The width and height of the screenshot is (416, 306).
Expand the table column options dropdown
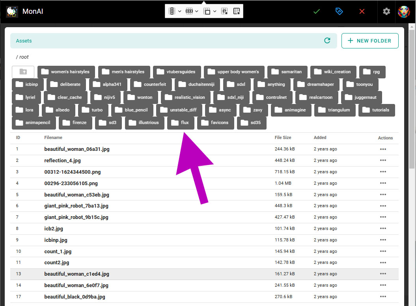180,11
